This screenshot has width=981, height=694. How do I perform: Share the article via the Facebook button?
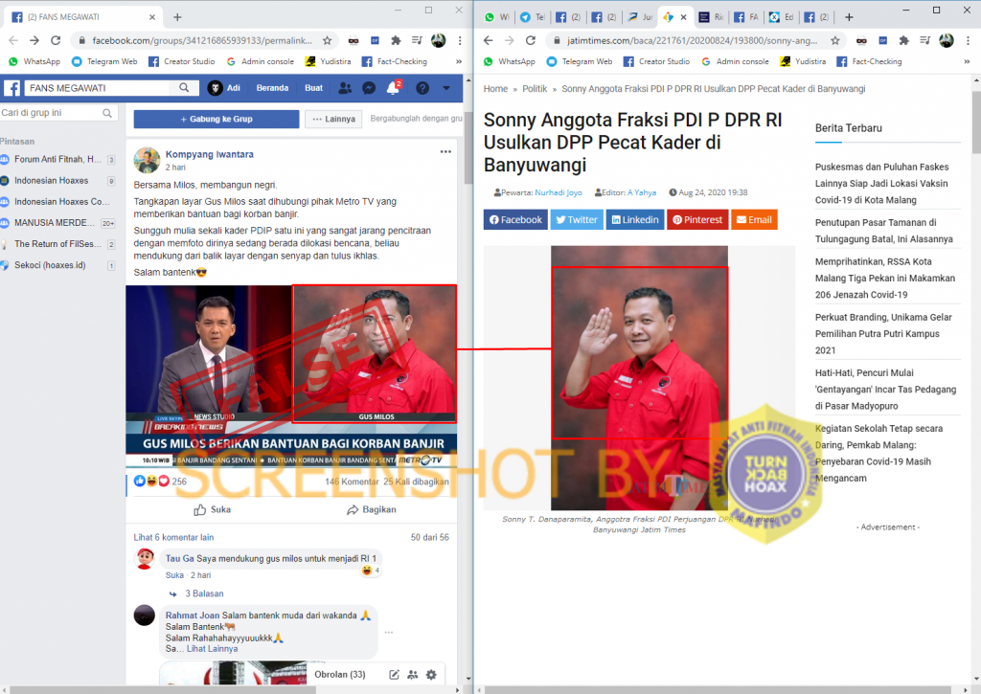515,220
